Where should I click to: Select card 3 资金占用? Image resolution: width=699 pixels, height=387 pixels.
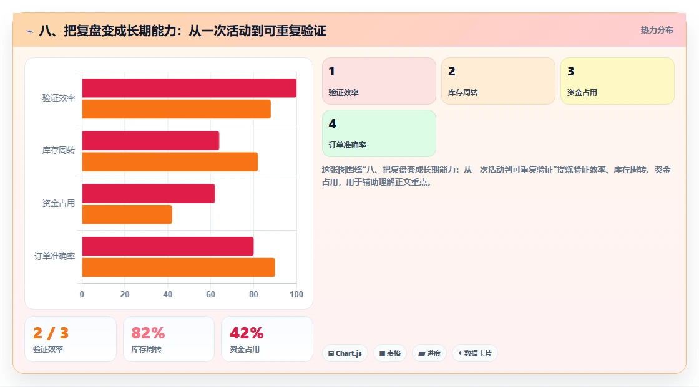pos(617,81)
